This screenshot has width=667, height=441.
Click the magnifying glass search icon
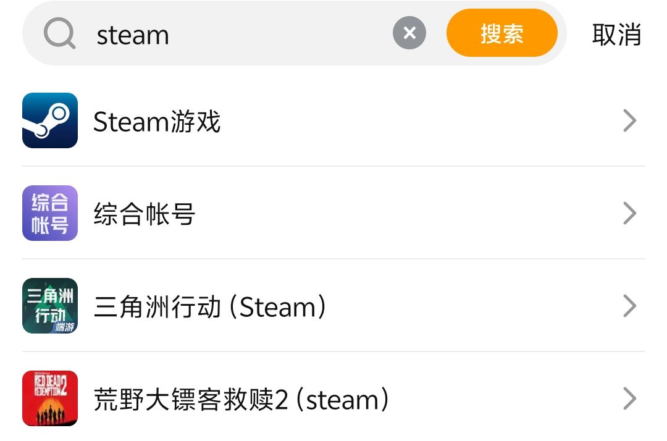click(60, 34)
